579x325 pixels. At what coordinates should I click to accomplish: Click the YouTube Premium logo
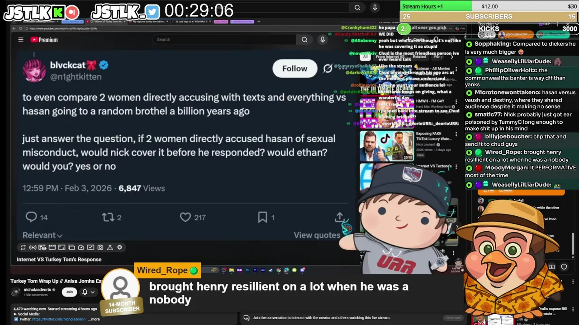tap(44, 40)
